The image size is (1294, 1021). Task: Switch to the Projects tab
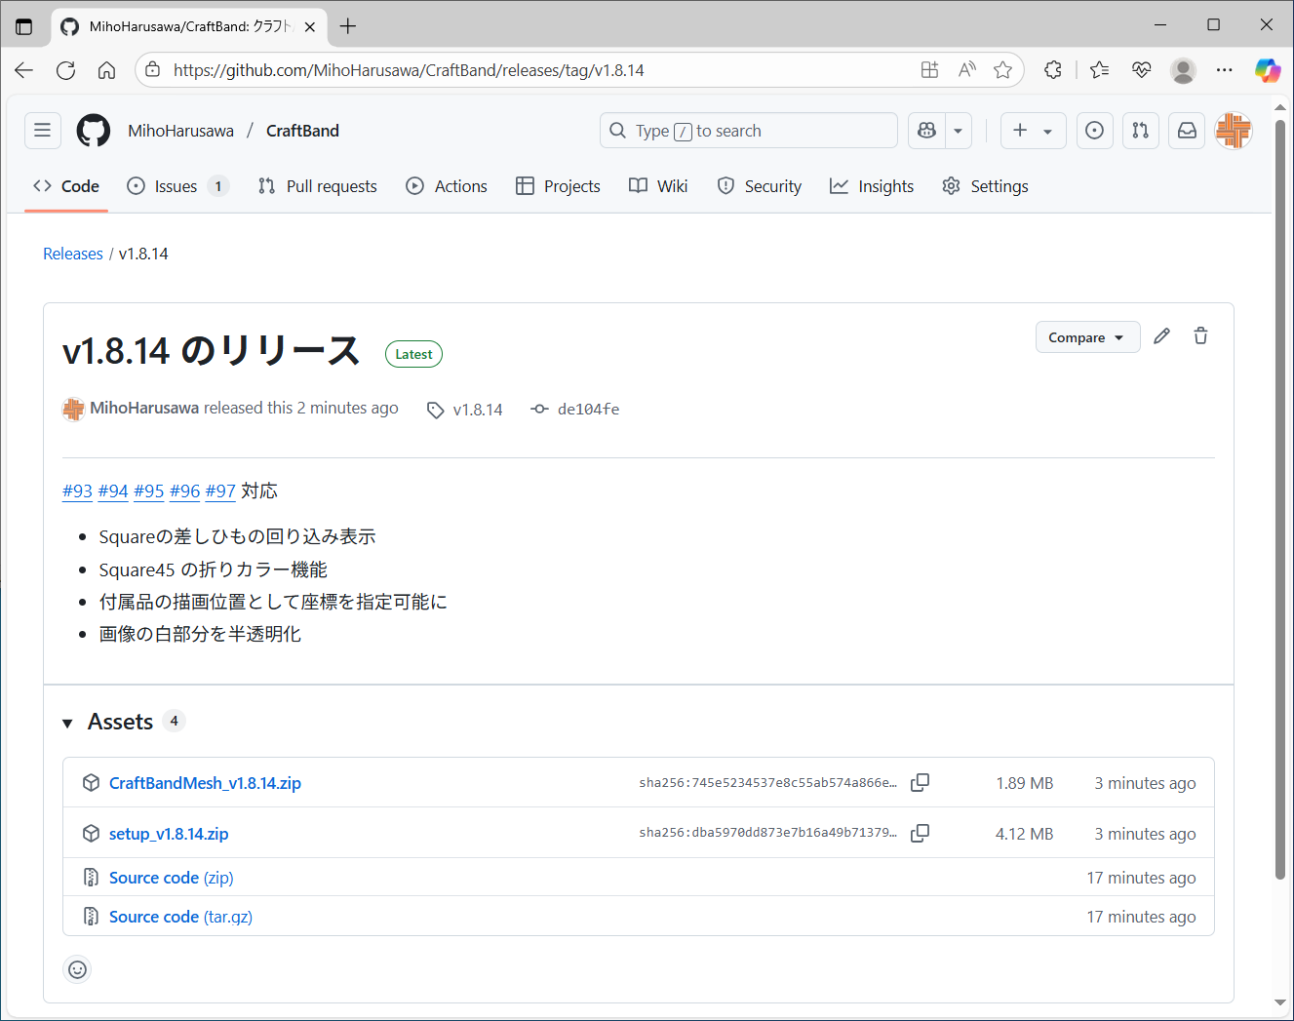click(558, 186)
